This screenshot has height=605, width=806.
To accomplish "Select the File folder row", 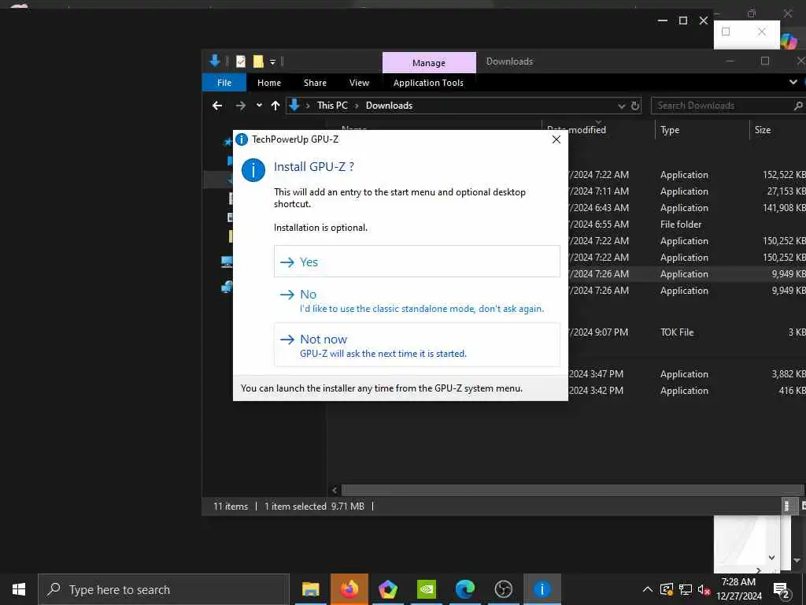I will [681, 225].
